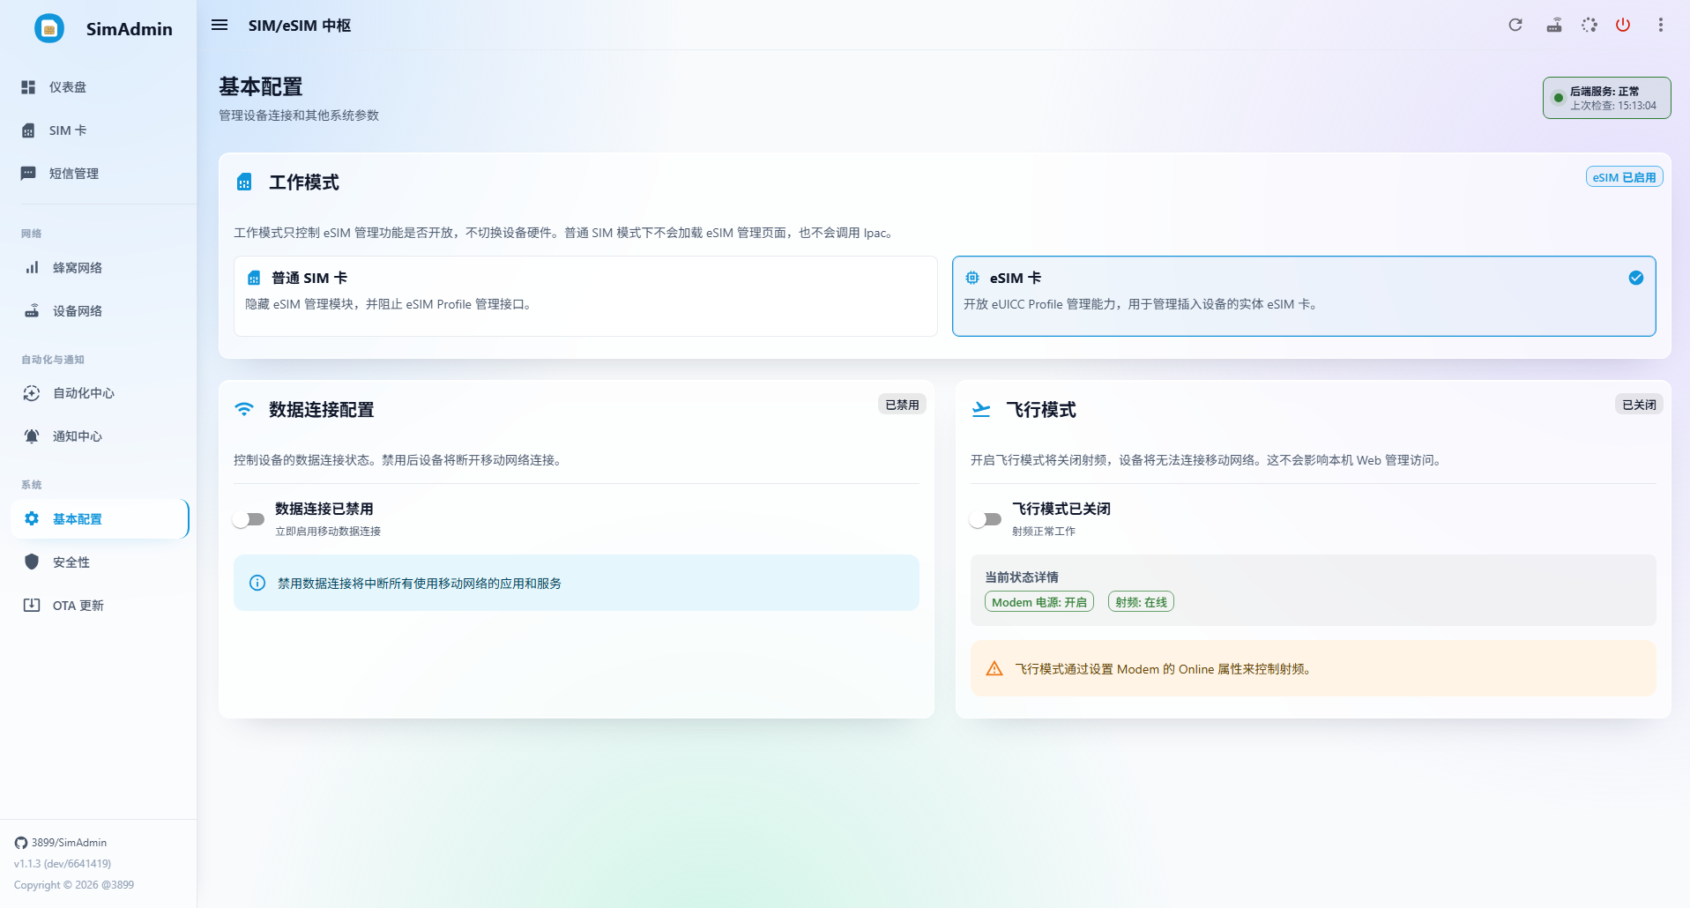The width and height of the screenshot is (1690, 908).
Task: Click the red power icon
Action: [x=1623, y=25]
